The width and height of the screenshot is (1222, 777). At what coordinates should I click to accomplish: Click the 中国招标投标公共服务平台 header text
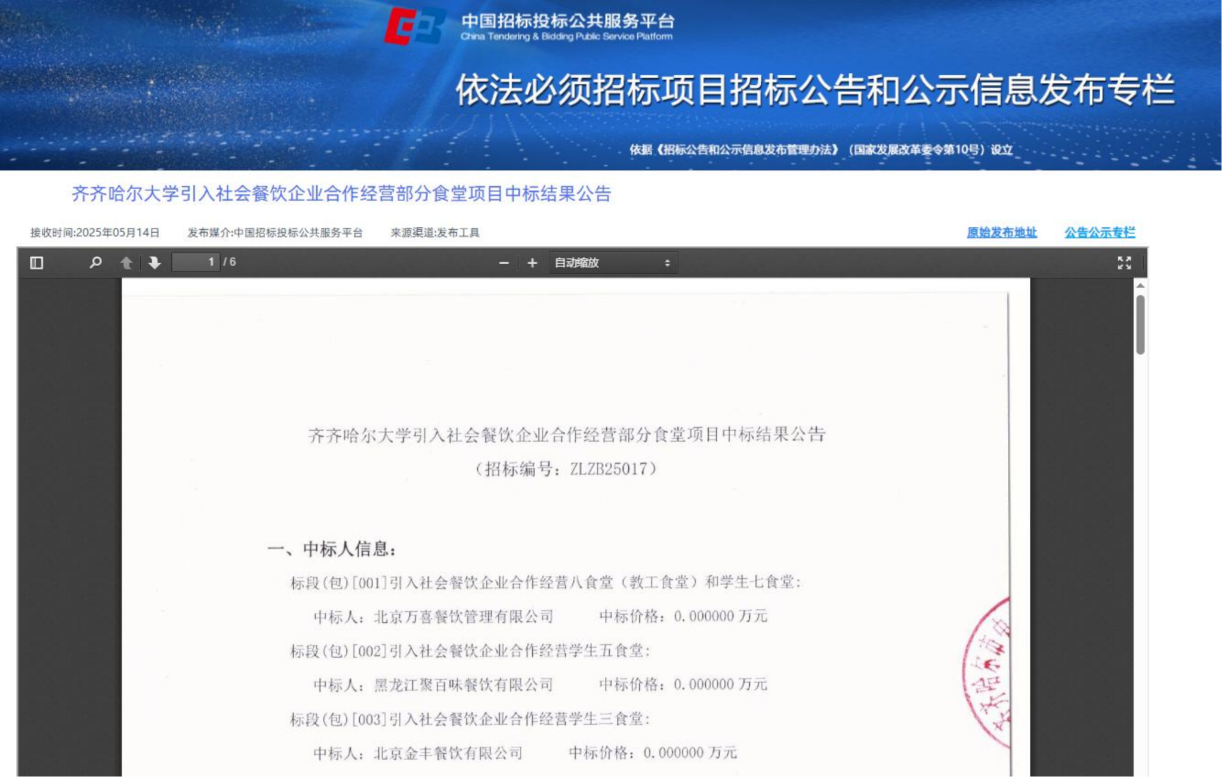[567, 21]
